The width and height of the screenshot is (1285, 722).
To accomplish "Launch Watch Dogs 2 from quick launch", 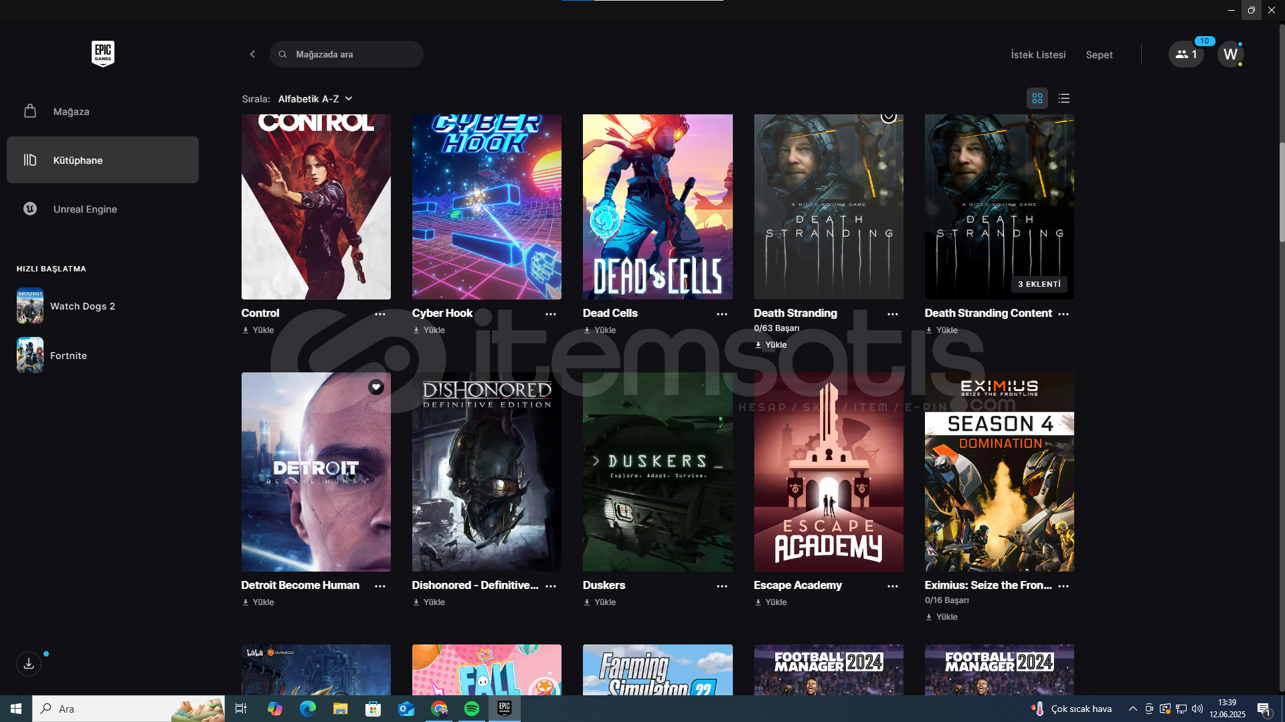I will (x=82, y=306).
